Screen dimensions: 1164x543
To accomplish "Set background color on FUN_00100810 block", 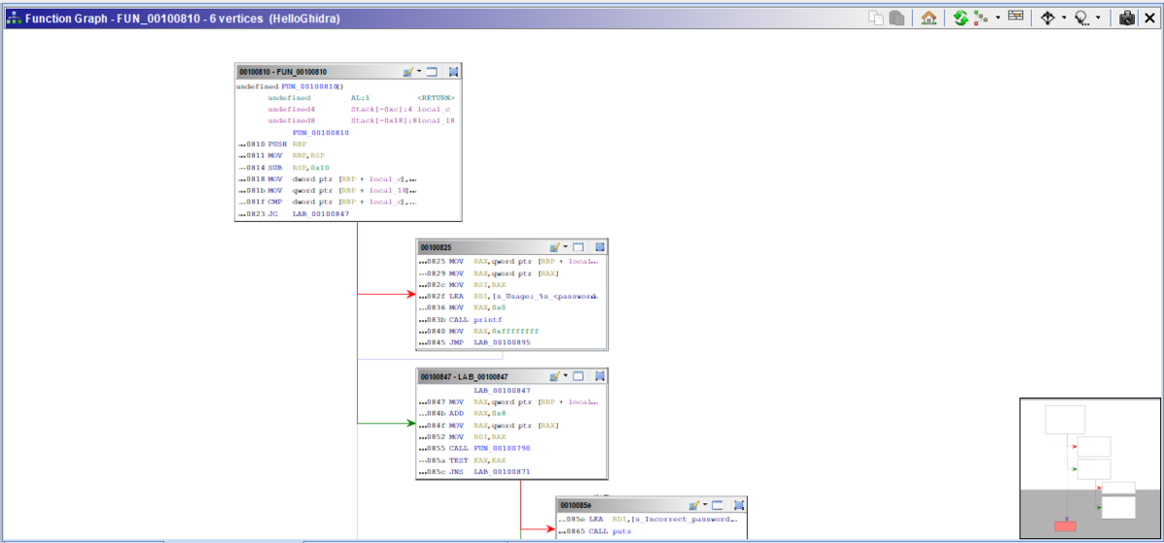I will pos(408,72).
